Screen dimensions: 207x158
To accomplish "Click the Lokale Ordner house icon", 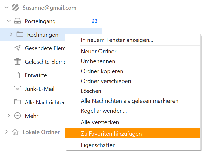I will coord(15,132).
